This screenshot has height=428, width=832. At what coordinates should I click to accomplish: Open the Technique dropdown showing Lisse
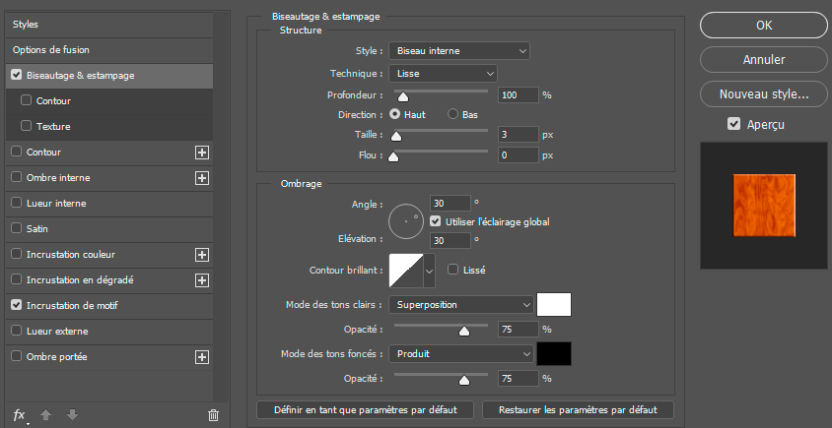(x=443, y=73)
